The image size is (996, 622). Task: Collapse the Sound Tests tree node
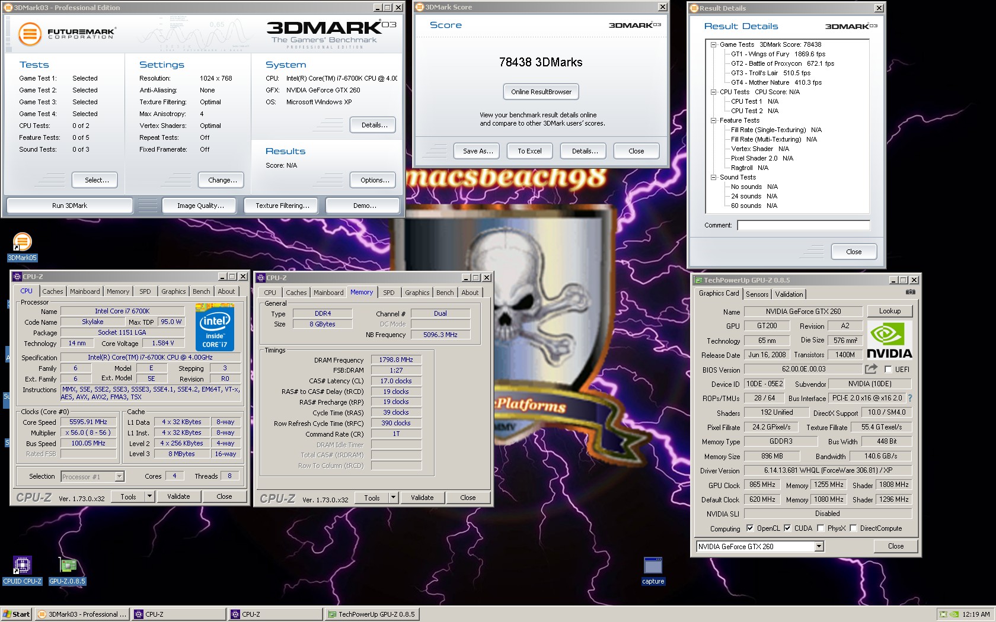(714, 177)
